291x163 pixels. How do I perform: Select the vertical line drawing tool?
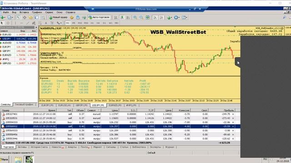pos(15,23)
